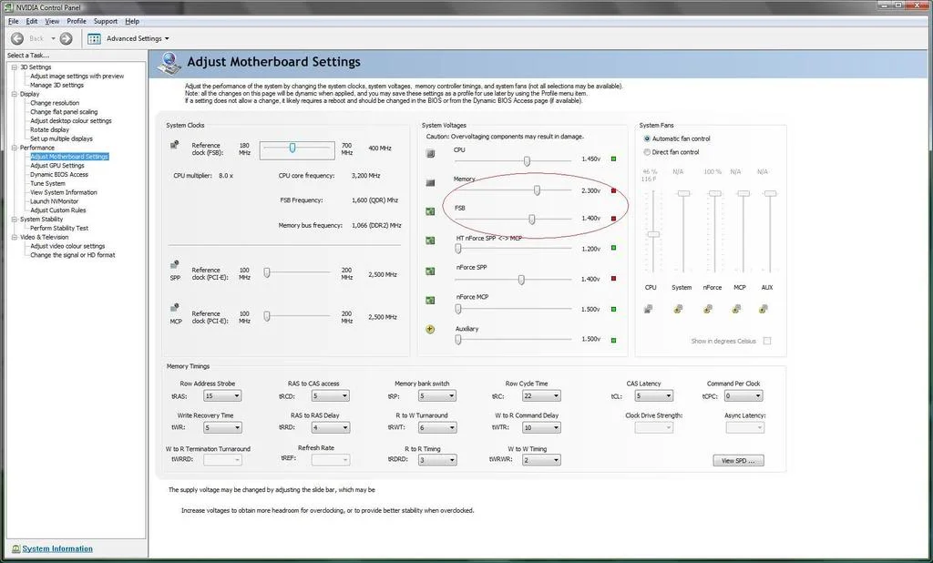Open the tWR Write Recovery Time dropdown
Image resolution: width=933 pixels, height=563 pixels.
(222, 427)
